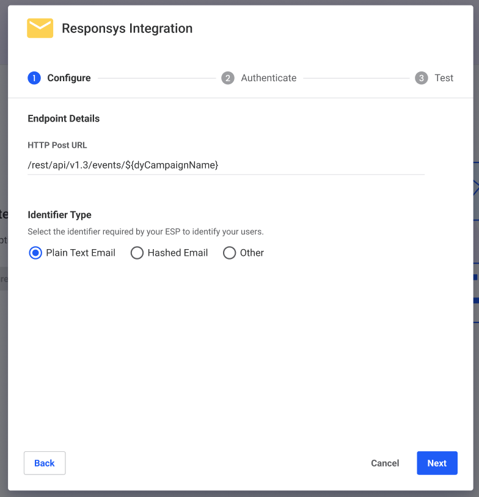This screenshot has width=479, height=497.
Task: Click the Endpoint Details heading
Action: click(x=64, y=118)
